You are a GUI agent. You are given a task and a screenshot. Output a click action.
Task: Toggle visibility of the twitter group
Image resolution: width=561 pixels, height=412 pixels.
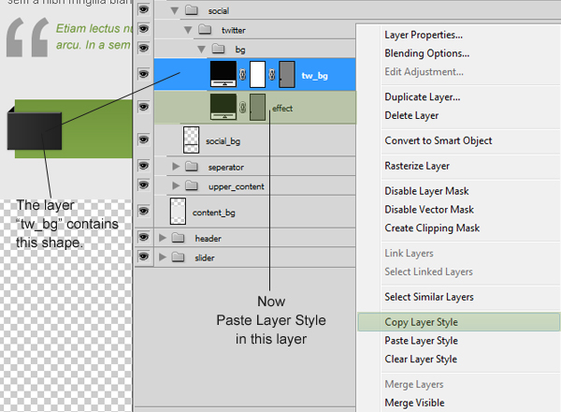[143, 28]
